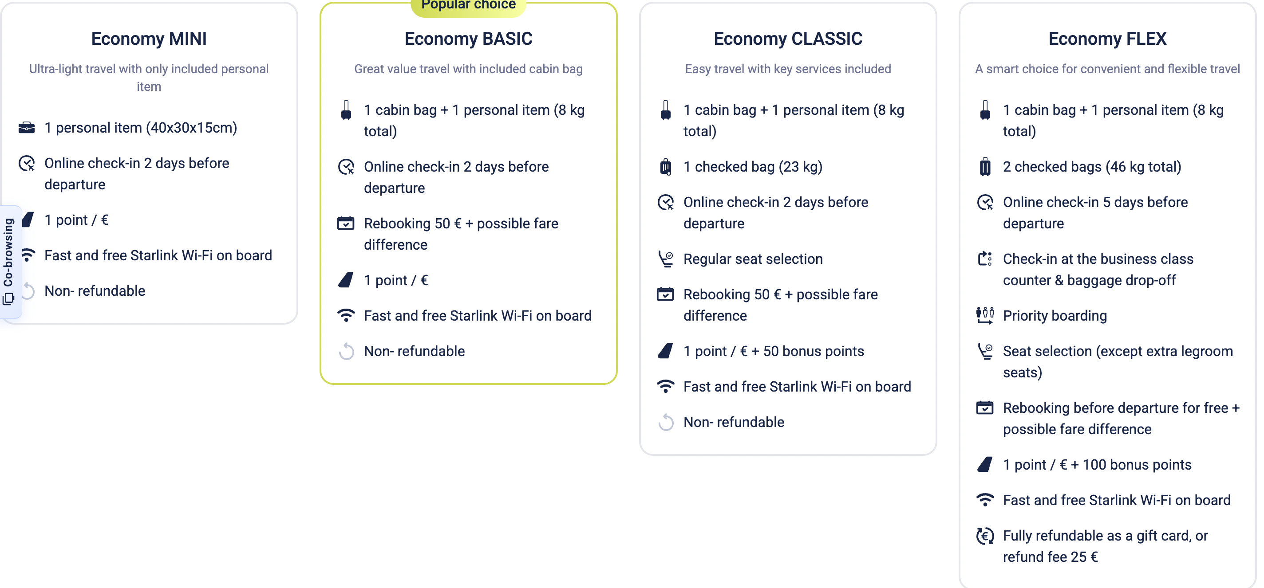Image resolution: width=1264 pixels, height=588 pixels.
Task: Click the online check-in clock icon in Economy MINI
Action: 27,163
